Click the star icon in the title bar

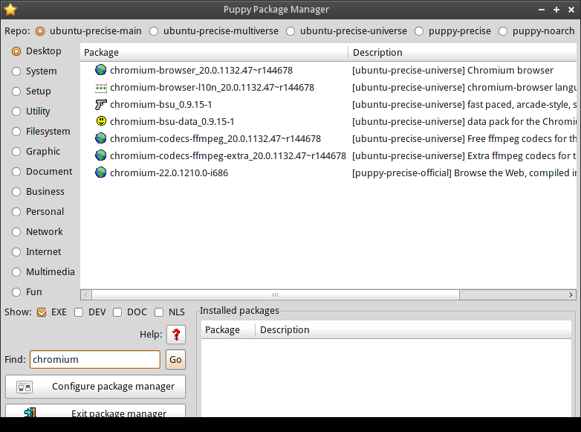[10, 10]
